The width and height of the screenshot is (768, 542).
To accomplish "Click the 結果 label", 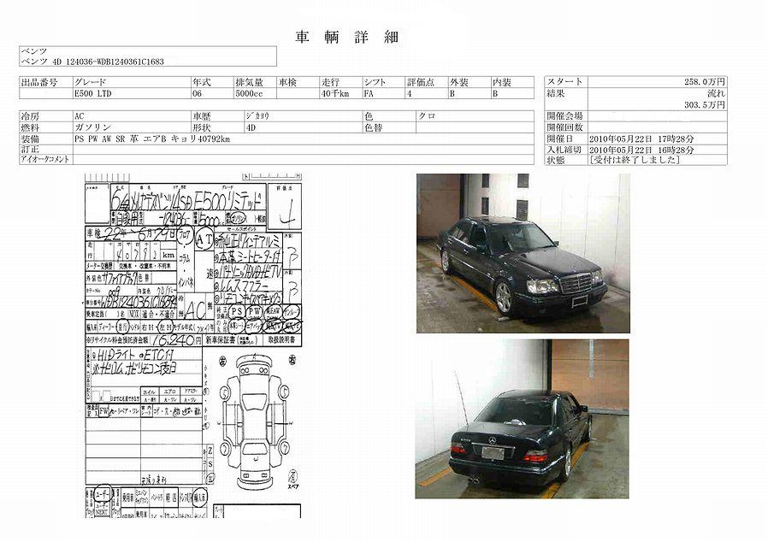I will (x=556, y=93).
